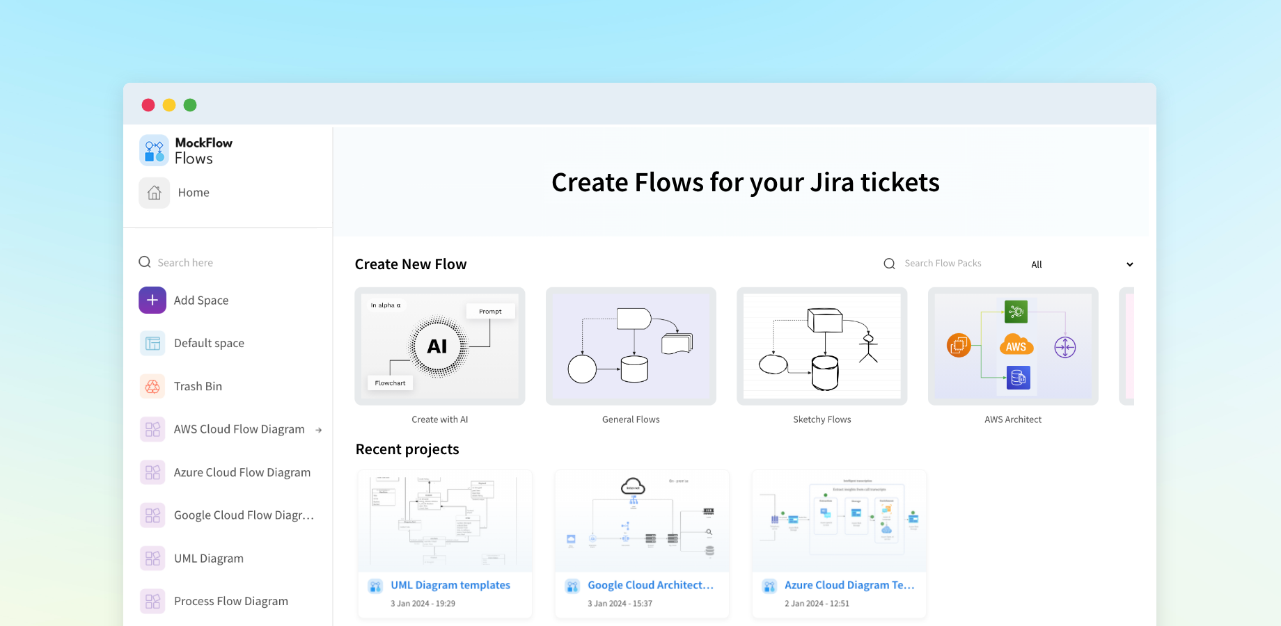Click the Azure Cloud Diagram project icon
Viewport: 1281px width, 626px height.
click(769, 586)
